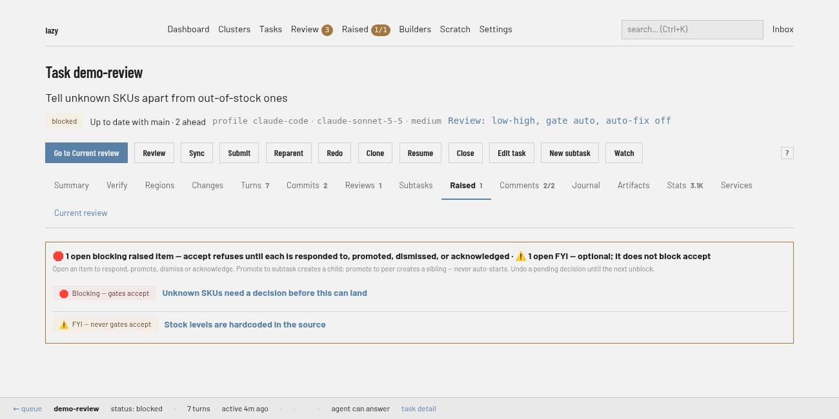Click the Review action button
The image size is (839, 419).
click(x=154, y=153)
